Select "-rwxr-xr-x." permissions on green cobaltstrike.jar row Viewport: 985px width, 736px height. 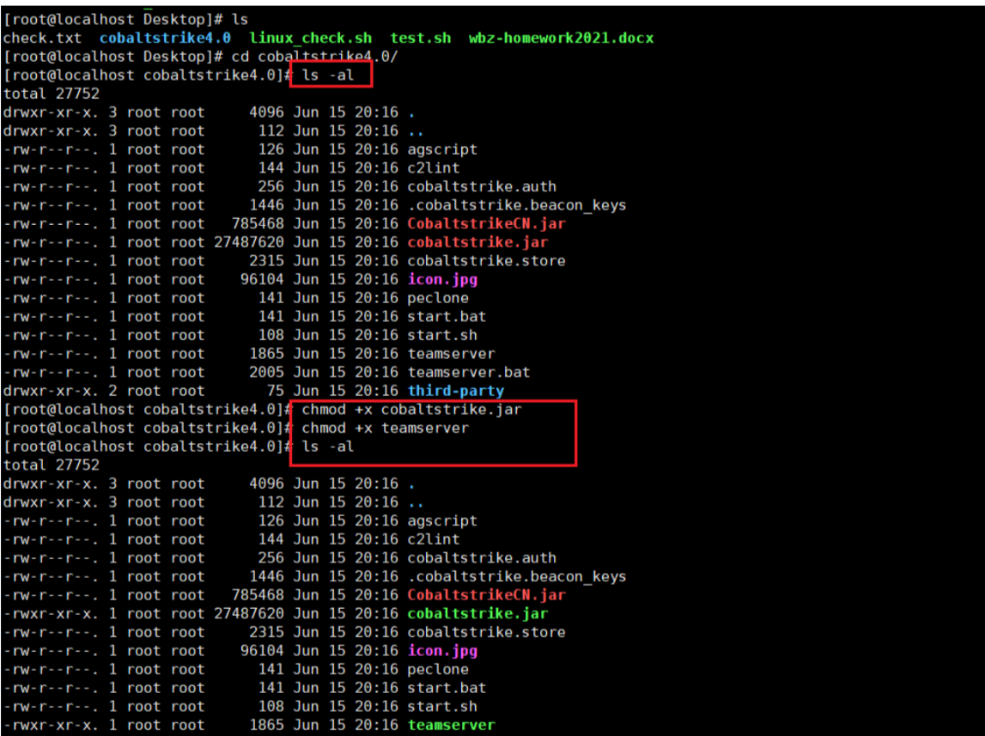point(51,613)
